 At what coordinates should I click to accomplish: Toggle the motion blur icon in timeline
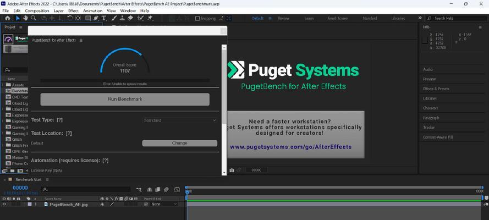[166, 189]
